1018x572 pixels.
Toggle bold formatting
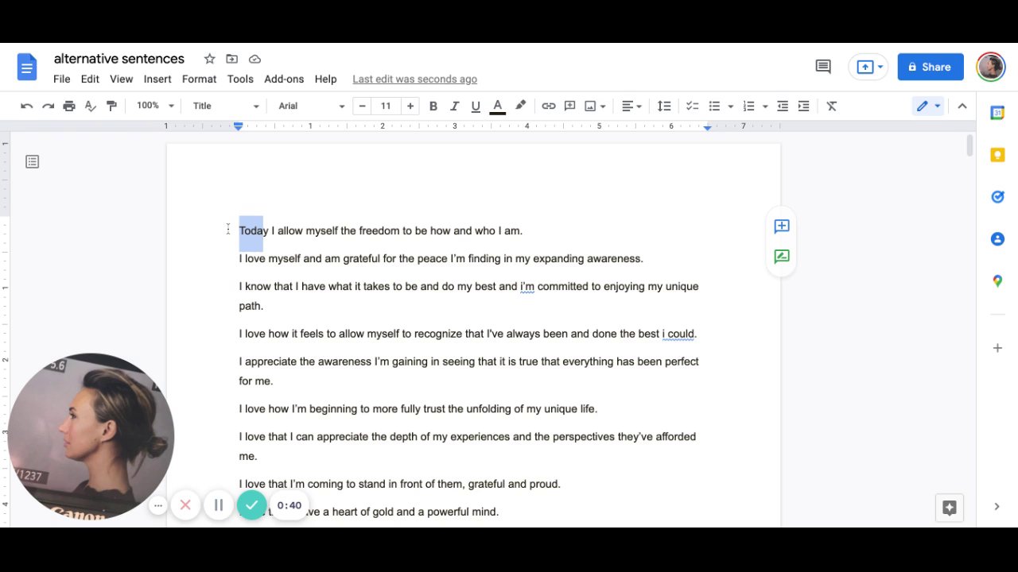coord(433,106)
